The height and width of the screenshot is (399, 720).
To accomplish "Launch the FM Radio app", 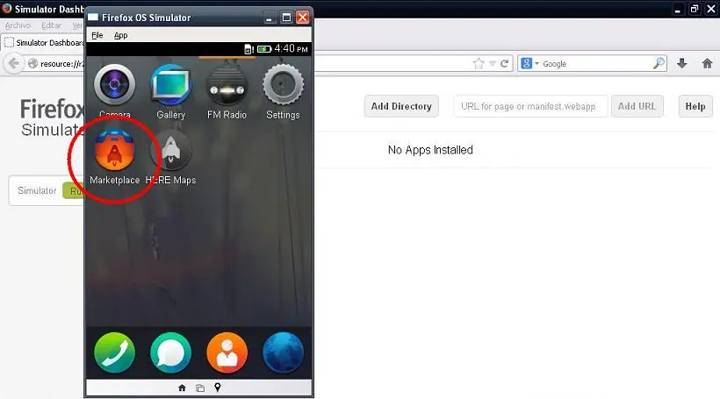I will [x=227, y=85].
